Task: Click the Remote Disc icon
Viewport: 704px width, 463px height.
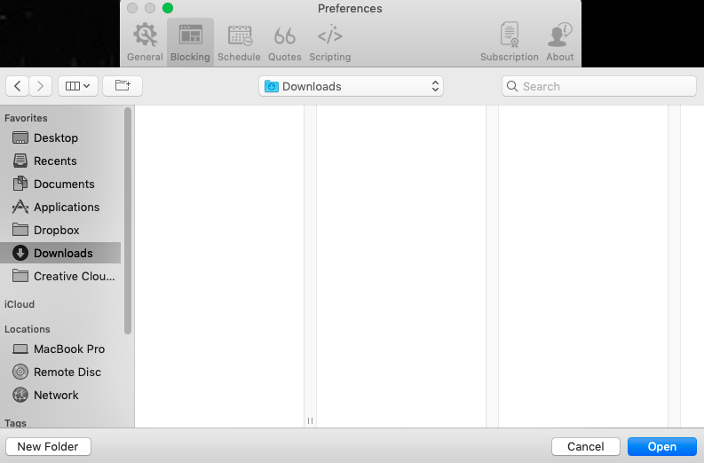Action: point(20,372)
